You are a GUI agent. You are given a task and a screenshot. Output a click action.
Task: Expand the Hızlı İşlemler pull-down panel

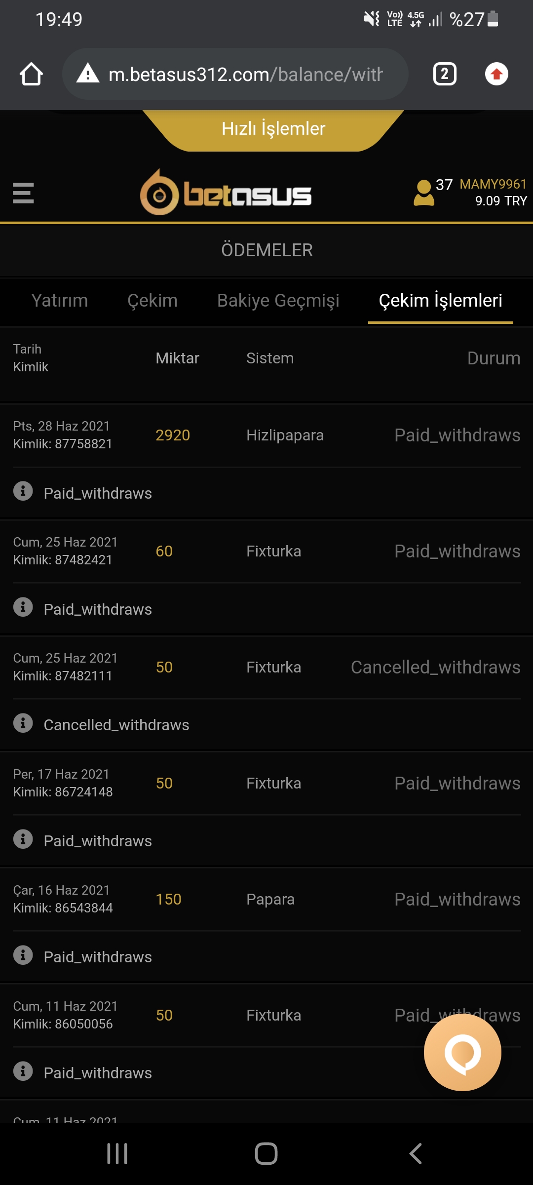[x=273, y=129]
